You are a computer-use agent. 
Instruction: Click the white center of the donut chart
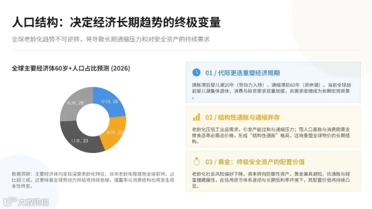(93, 120)
